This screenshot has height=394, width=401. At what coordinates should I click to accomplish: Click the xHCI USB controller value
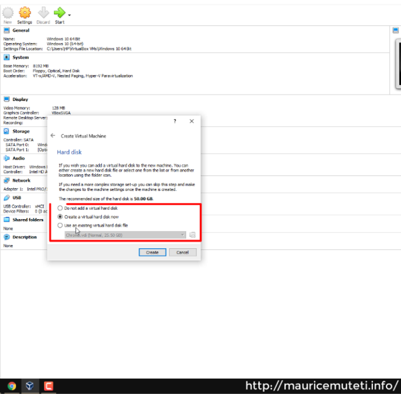click(x=40, y=206)
